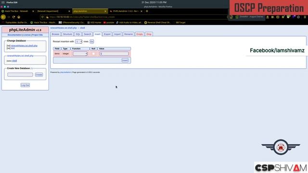Open the youtube bookmark
This screenshot has width=308, height=173.
[x=109, y=23]
